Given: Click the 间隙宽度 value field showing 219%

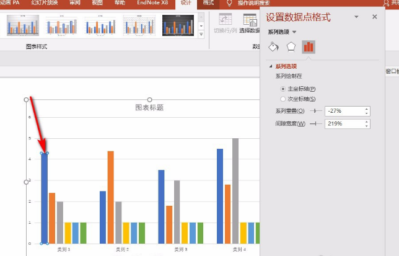Looking at the screenshot, I should pyautogui.click(x=344, y=124).
